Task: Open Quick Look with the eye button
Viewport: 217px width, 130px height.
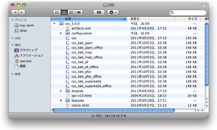Action: [99, 13]
